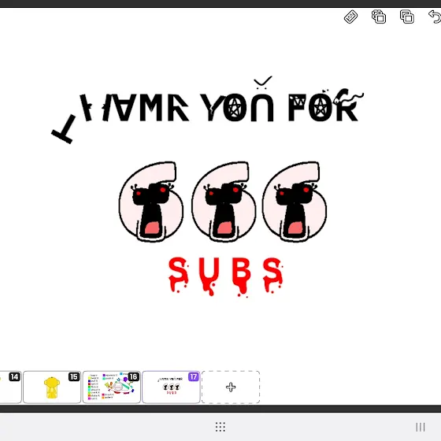Open Android recent apps button
The image size is (441, 441).
click(421, 427)
